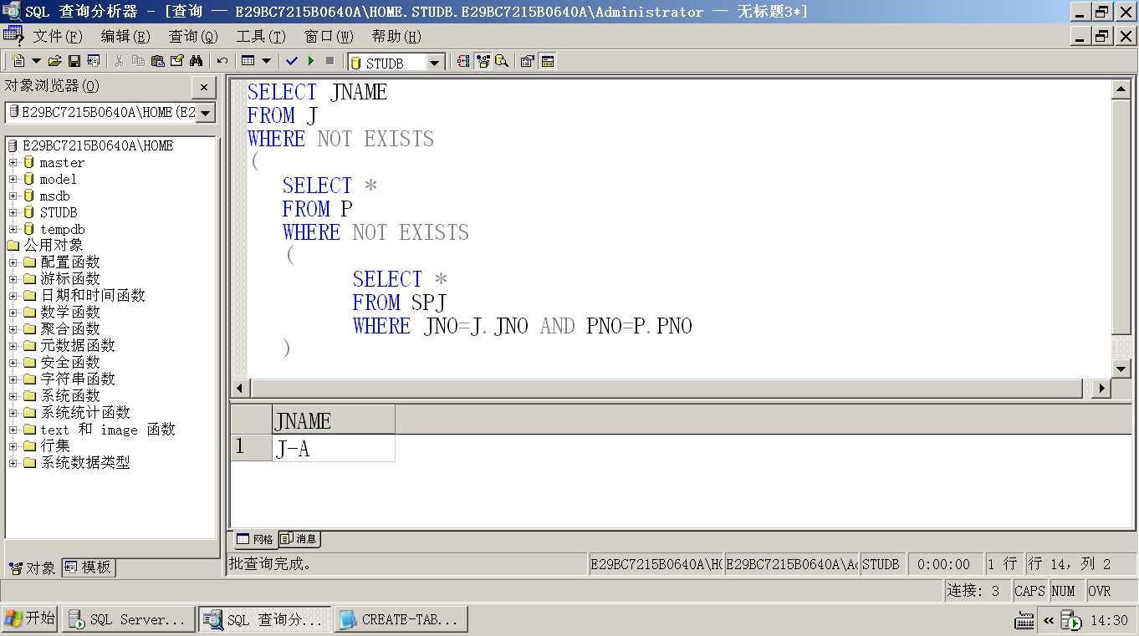Expand the model database node
1139x636 pixels.
click(x=13, y=179)
